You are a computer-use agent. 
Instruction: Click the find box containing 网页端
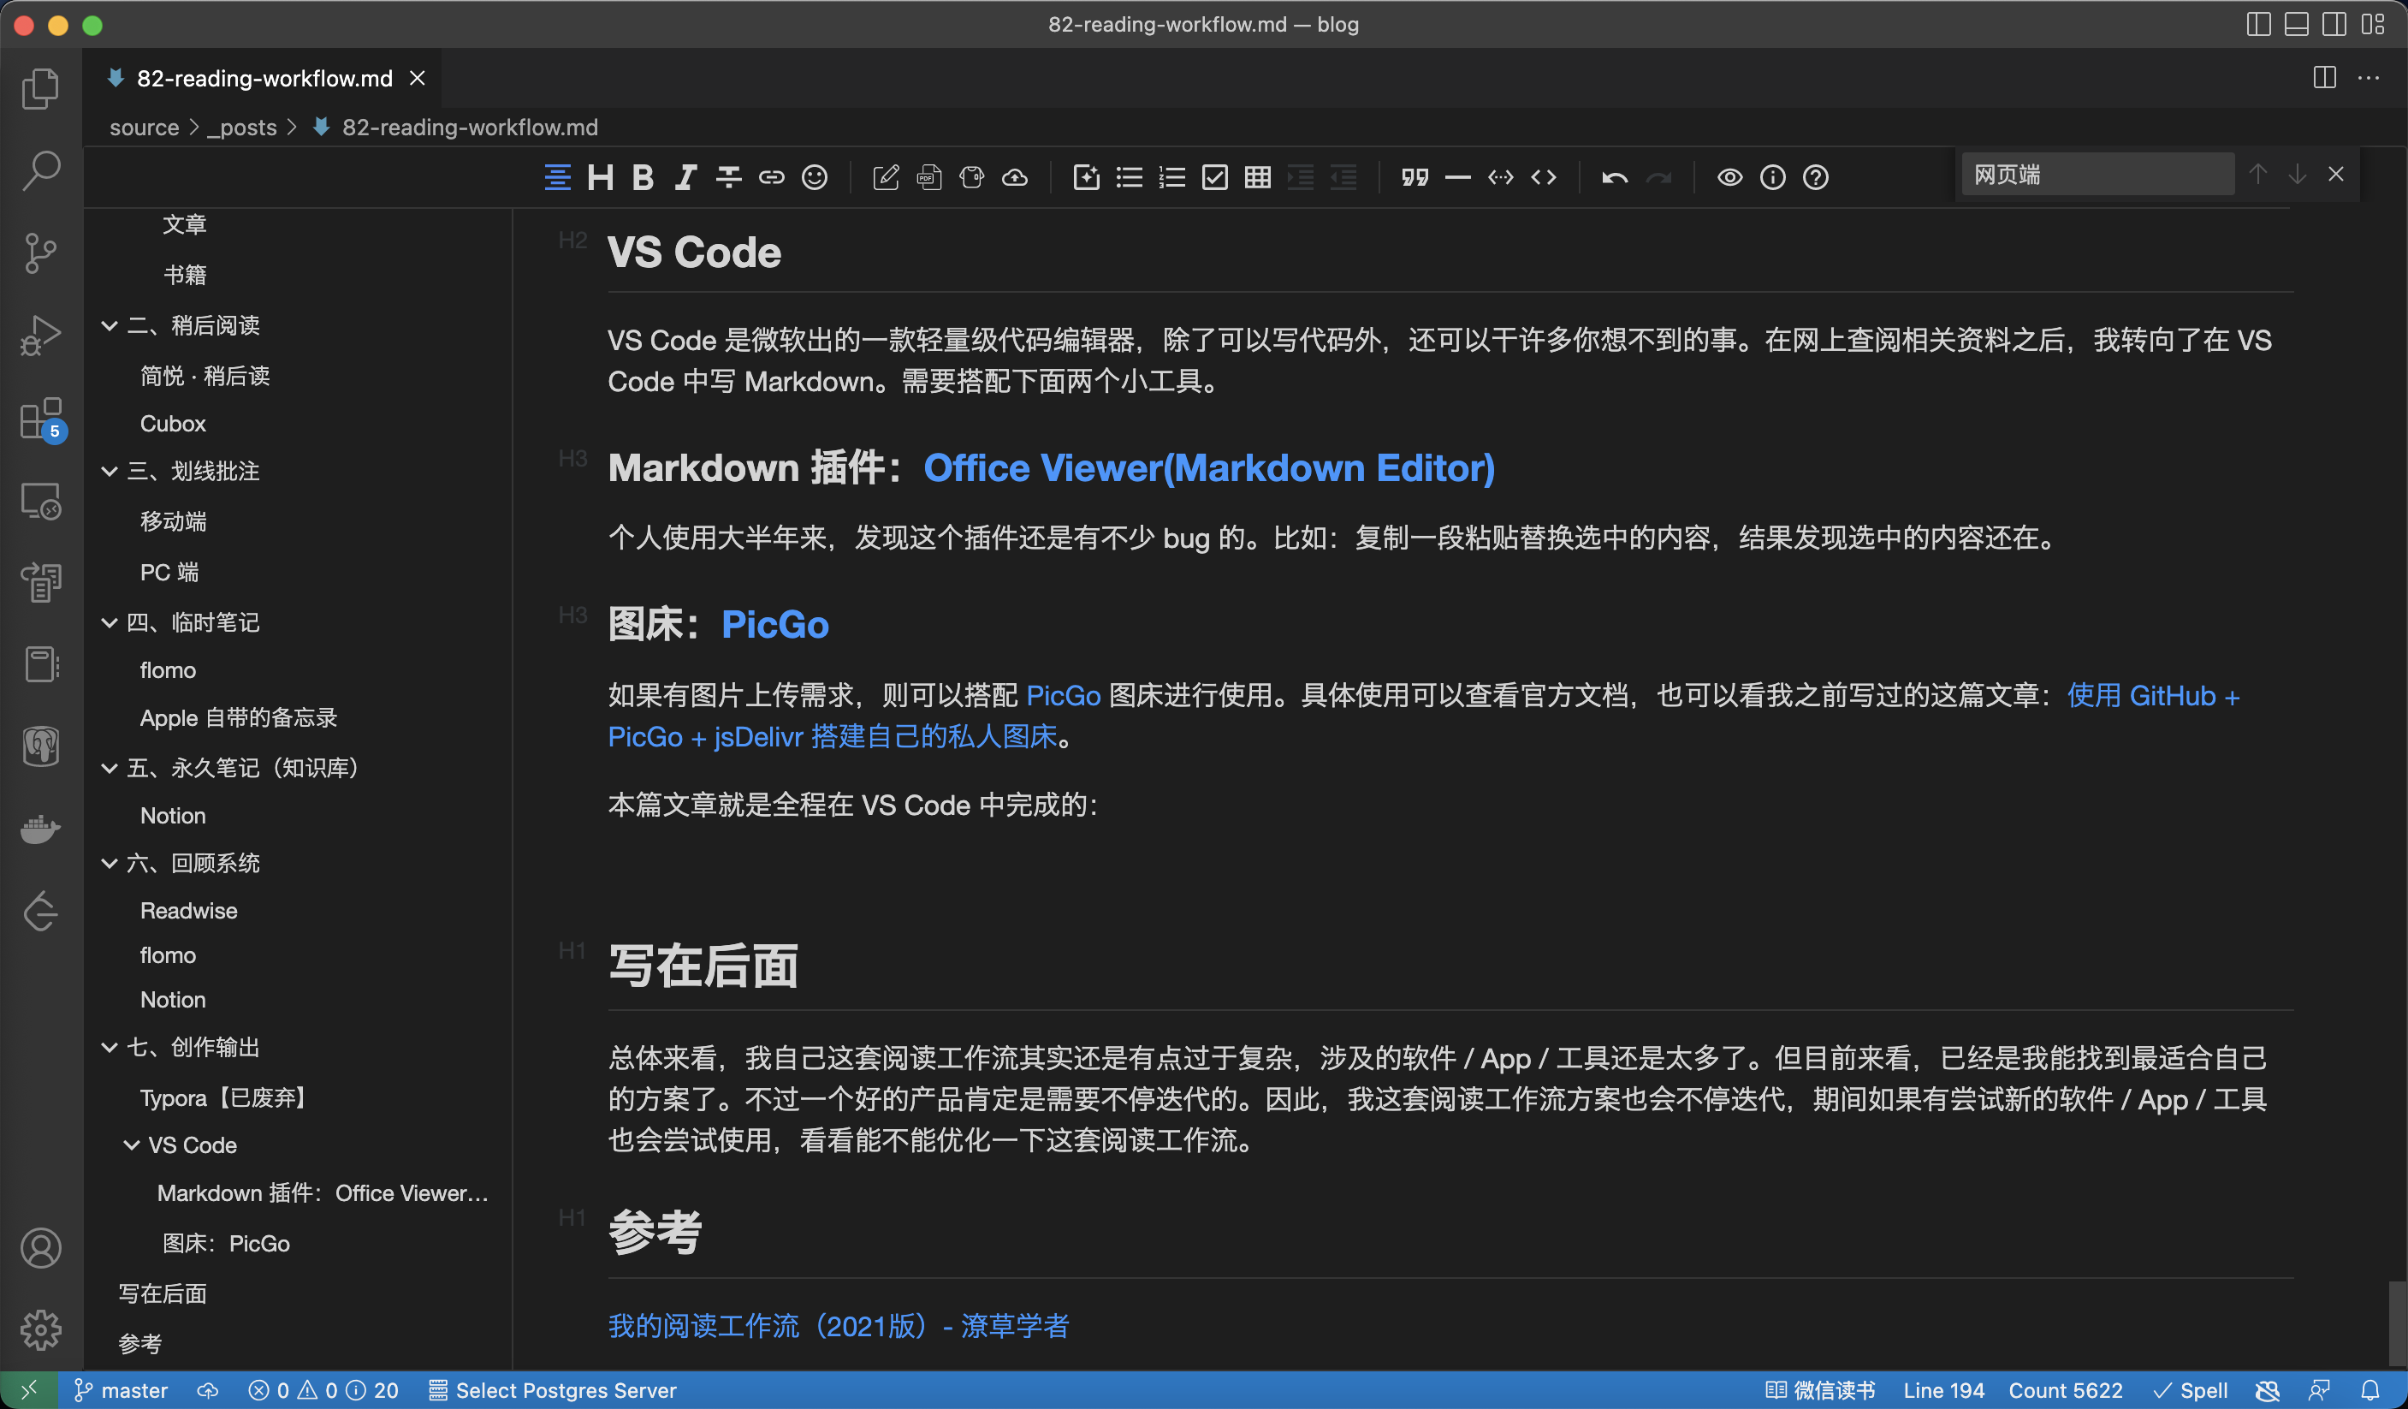point(2097,175)
